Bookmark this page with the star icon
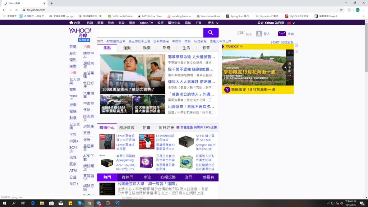 [341, 10]
